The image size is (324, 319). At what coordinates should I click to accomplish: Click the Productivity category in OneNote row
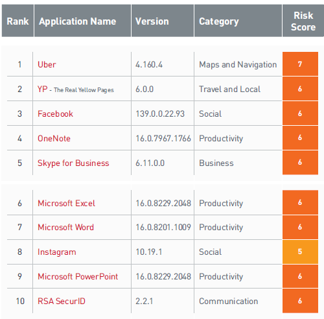tap(221, 139)
